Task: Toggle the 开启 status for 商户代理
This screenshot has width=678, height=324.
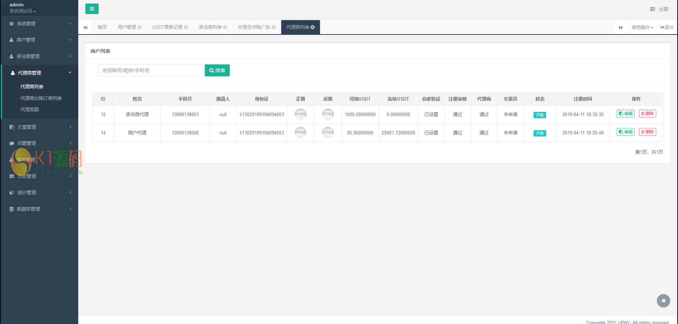Action: click(x=540, y=133)
